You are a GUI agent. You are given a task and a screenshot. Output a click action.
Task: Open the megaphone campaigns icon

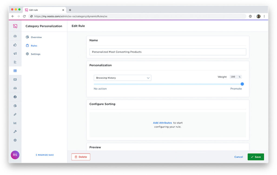pos(15,54)
